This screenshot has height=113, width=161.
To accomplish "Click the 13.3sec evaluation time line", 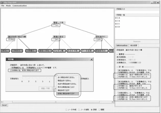I will click(132, 88).
